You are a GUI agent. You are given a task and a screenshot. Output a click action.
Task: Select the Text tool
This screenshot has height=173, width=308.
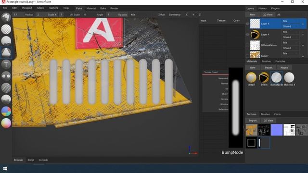(x=6, y=64)
